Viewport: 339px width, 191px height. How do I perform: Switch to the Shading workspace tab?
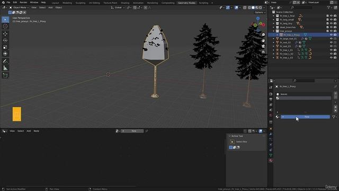click(125, 3)
